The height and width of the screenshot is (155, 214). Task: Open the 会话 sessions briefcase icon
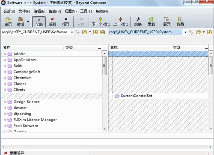(x=20, y=21)
